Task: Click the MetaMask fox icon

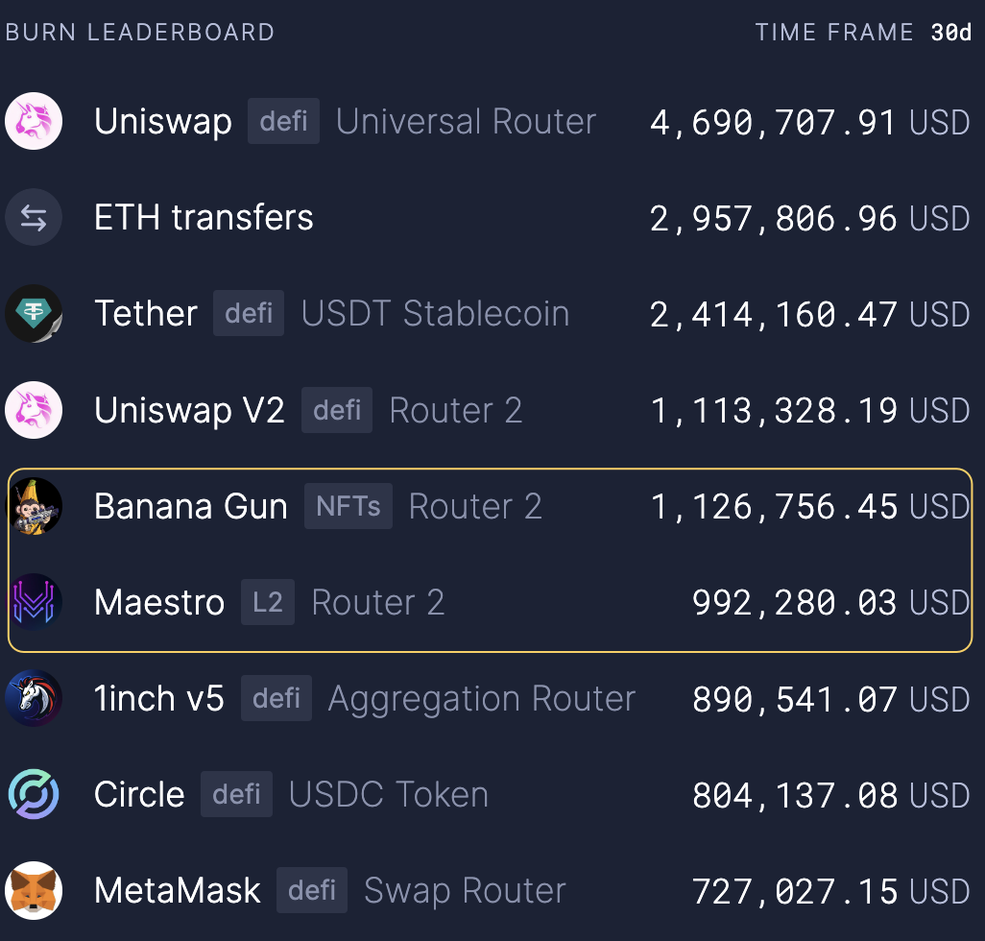Action: pos(34,890)
